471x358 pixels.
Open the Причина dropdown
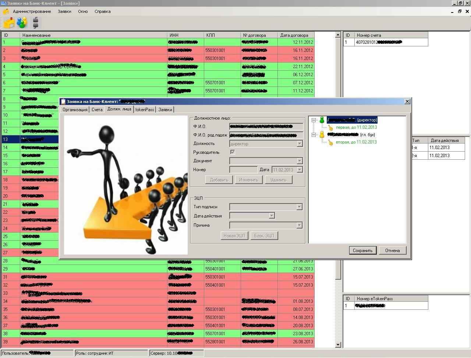click(300, 225)
